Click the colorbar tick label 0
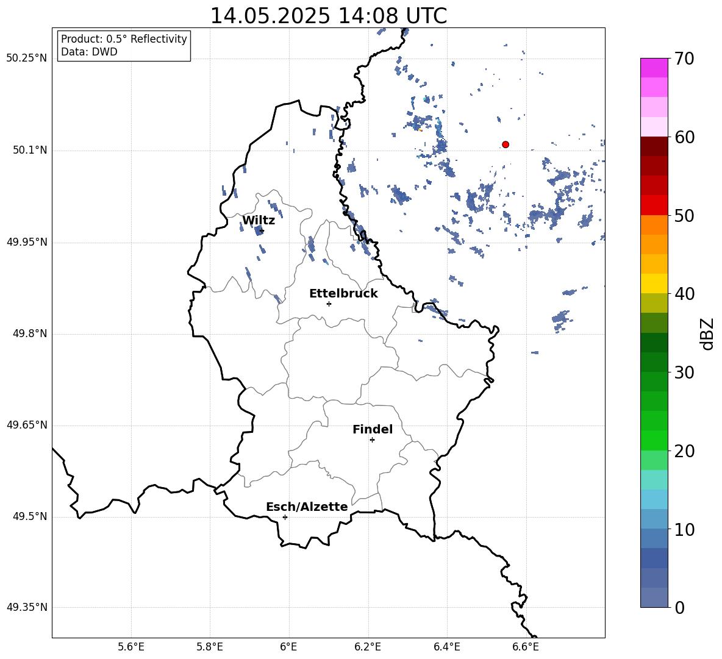Screen dimensions: 722x659 pos(679,607)
